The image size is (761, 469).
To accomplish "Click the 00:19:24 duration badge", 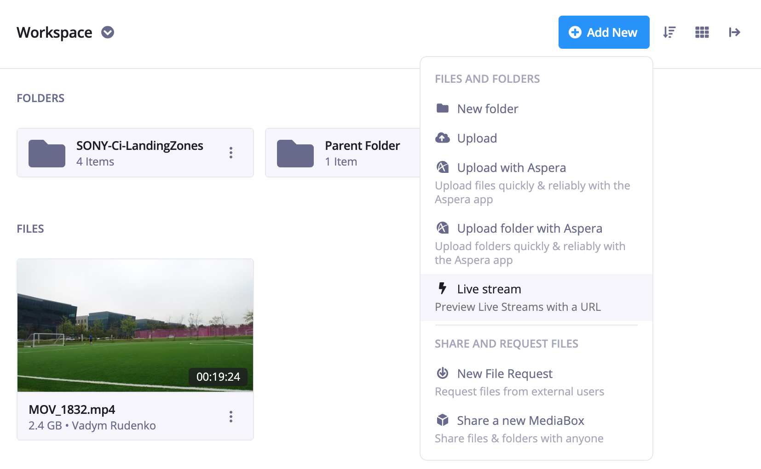I will pos(218,377).
